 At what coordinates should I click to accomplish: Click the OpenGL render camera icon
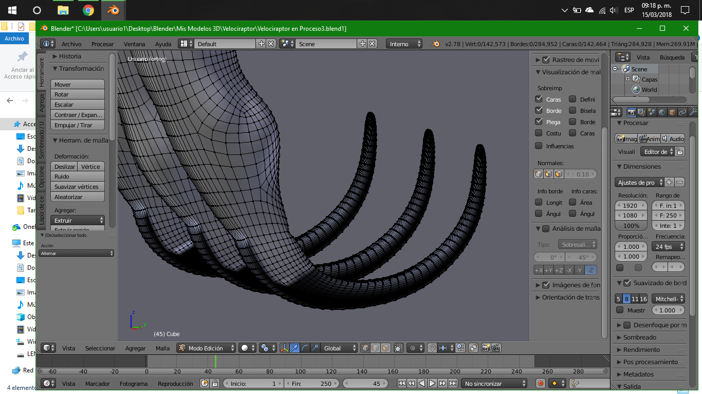[486, 348]
